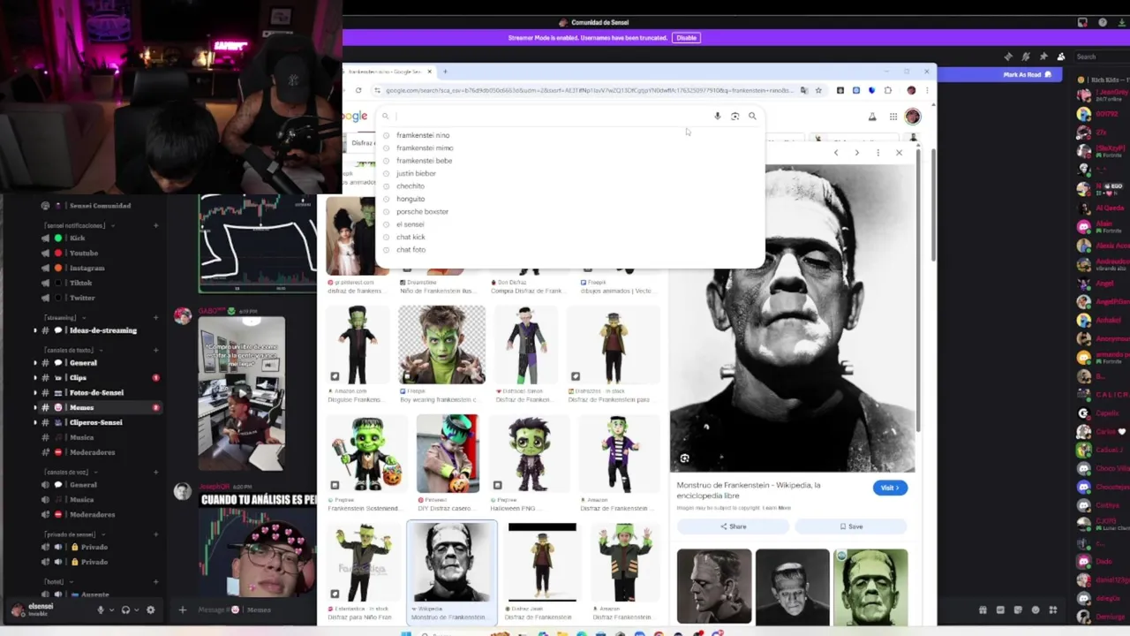The image size is (1130, 636).
Task: Click into the Google search input
Action: coord(552,116)
